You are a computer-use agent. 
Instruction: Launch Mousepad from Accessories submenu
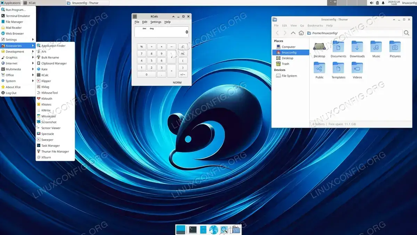tap(56, 116)
